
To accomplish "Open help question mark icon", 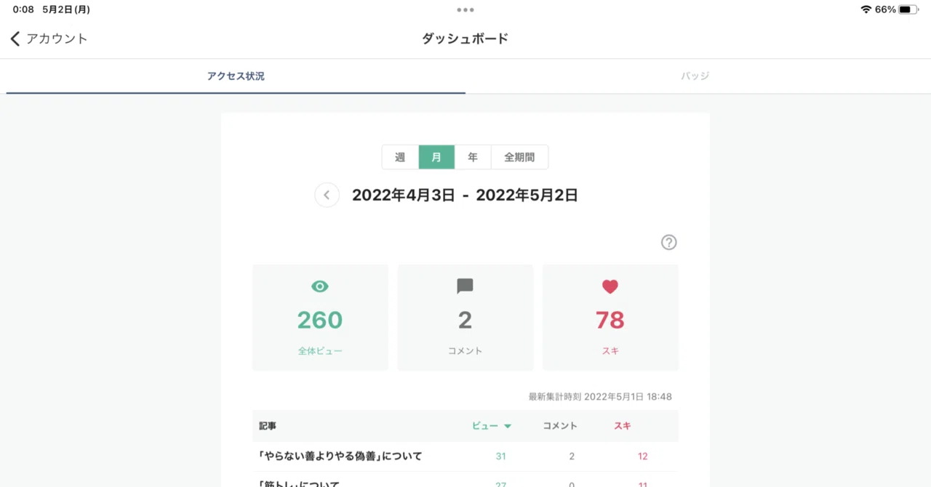I will coord(668,243).
